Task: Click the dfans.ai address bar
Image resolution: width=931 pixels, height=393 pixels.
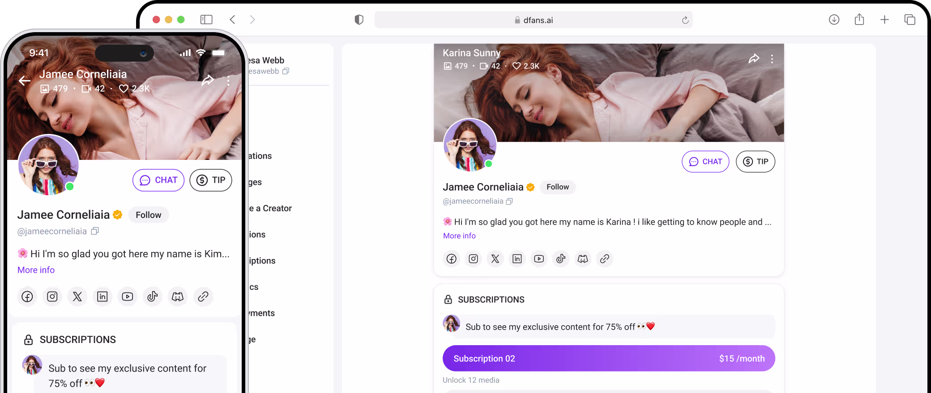Action: [x=534, y=20]
